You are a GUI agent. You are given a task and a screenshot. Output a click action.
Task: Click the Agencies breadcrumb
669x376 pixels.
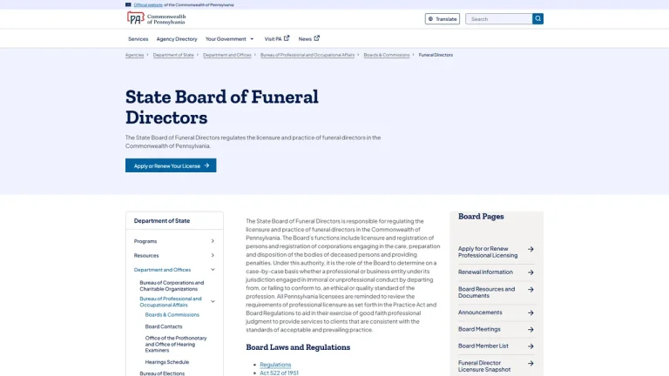[134, 55]
